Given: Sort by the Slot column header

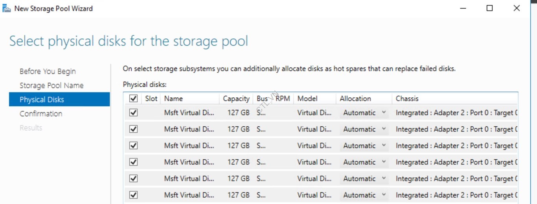Looking at the screenshot, I should [x=151, y=98].
